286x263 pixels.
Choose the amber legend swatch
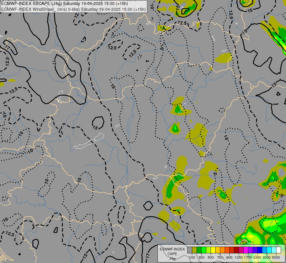click(x=218, y=250)
